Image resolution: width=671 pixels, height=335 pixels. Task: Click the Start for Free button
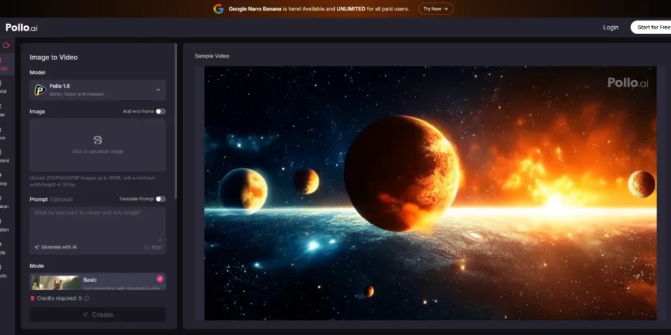pos(653,27)
